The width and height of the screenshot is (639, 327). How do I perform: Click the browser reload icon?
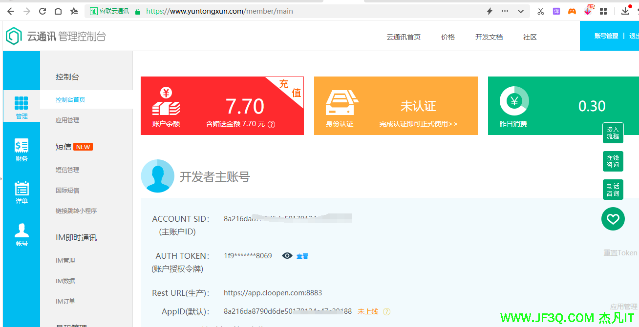tap(43, 11)
